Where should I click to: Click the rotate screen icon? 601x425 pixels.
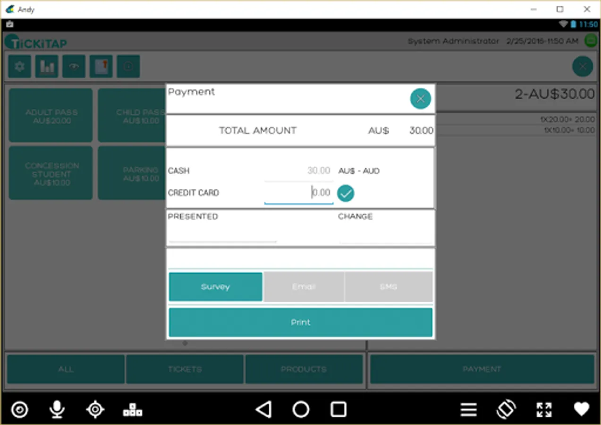click(x=506, y=409)
